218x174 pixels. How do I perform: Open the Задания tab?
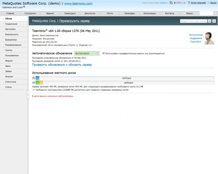50,13
